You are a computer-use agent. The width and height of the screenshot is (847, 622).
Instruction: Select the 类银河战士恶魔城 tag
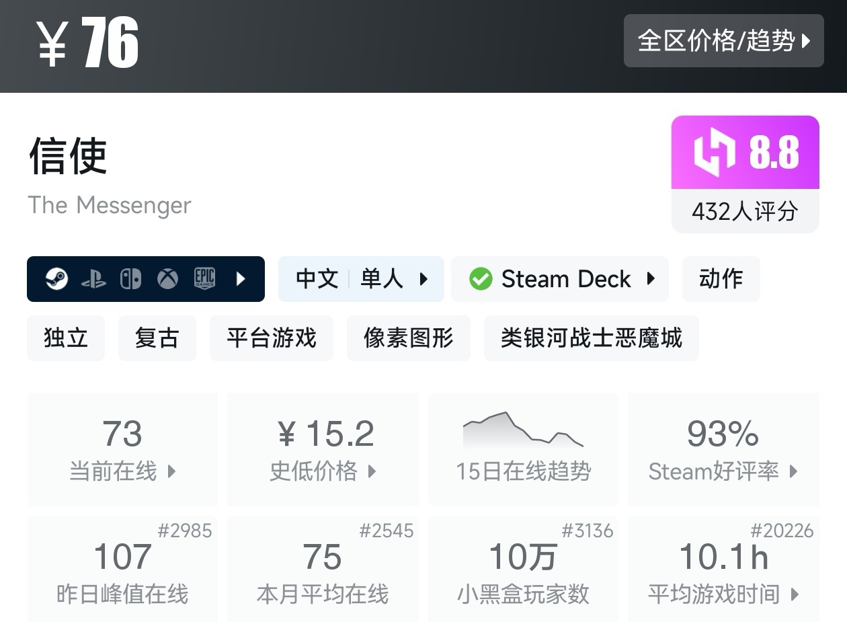click(591, 338)
